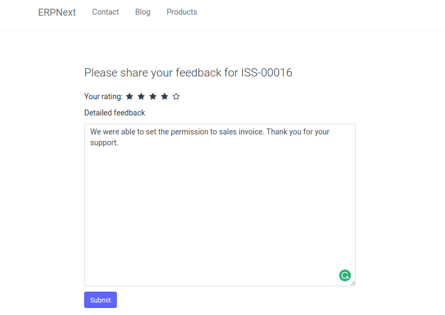Click issue ID ISS-00016 in the heading

[266, 73]
